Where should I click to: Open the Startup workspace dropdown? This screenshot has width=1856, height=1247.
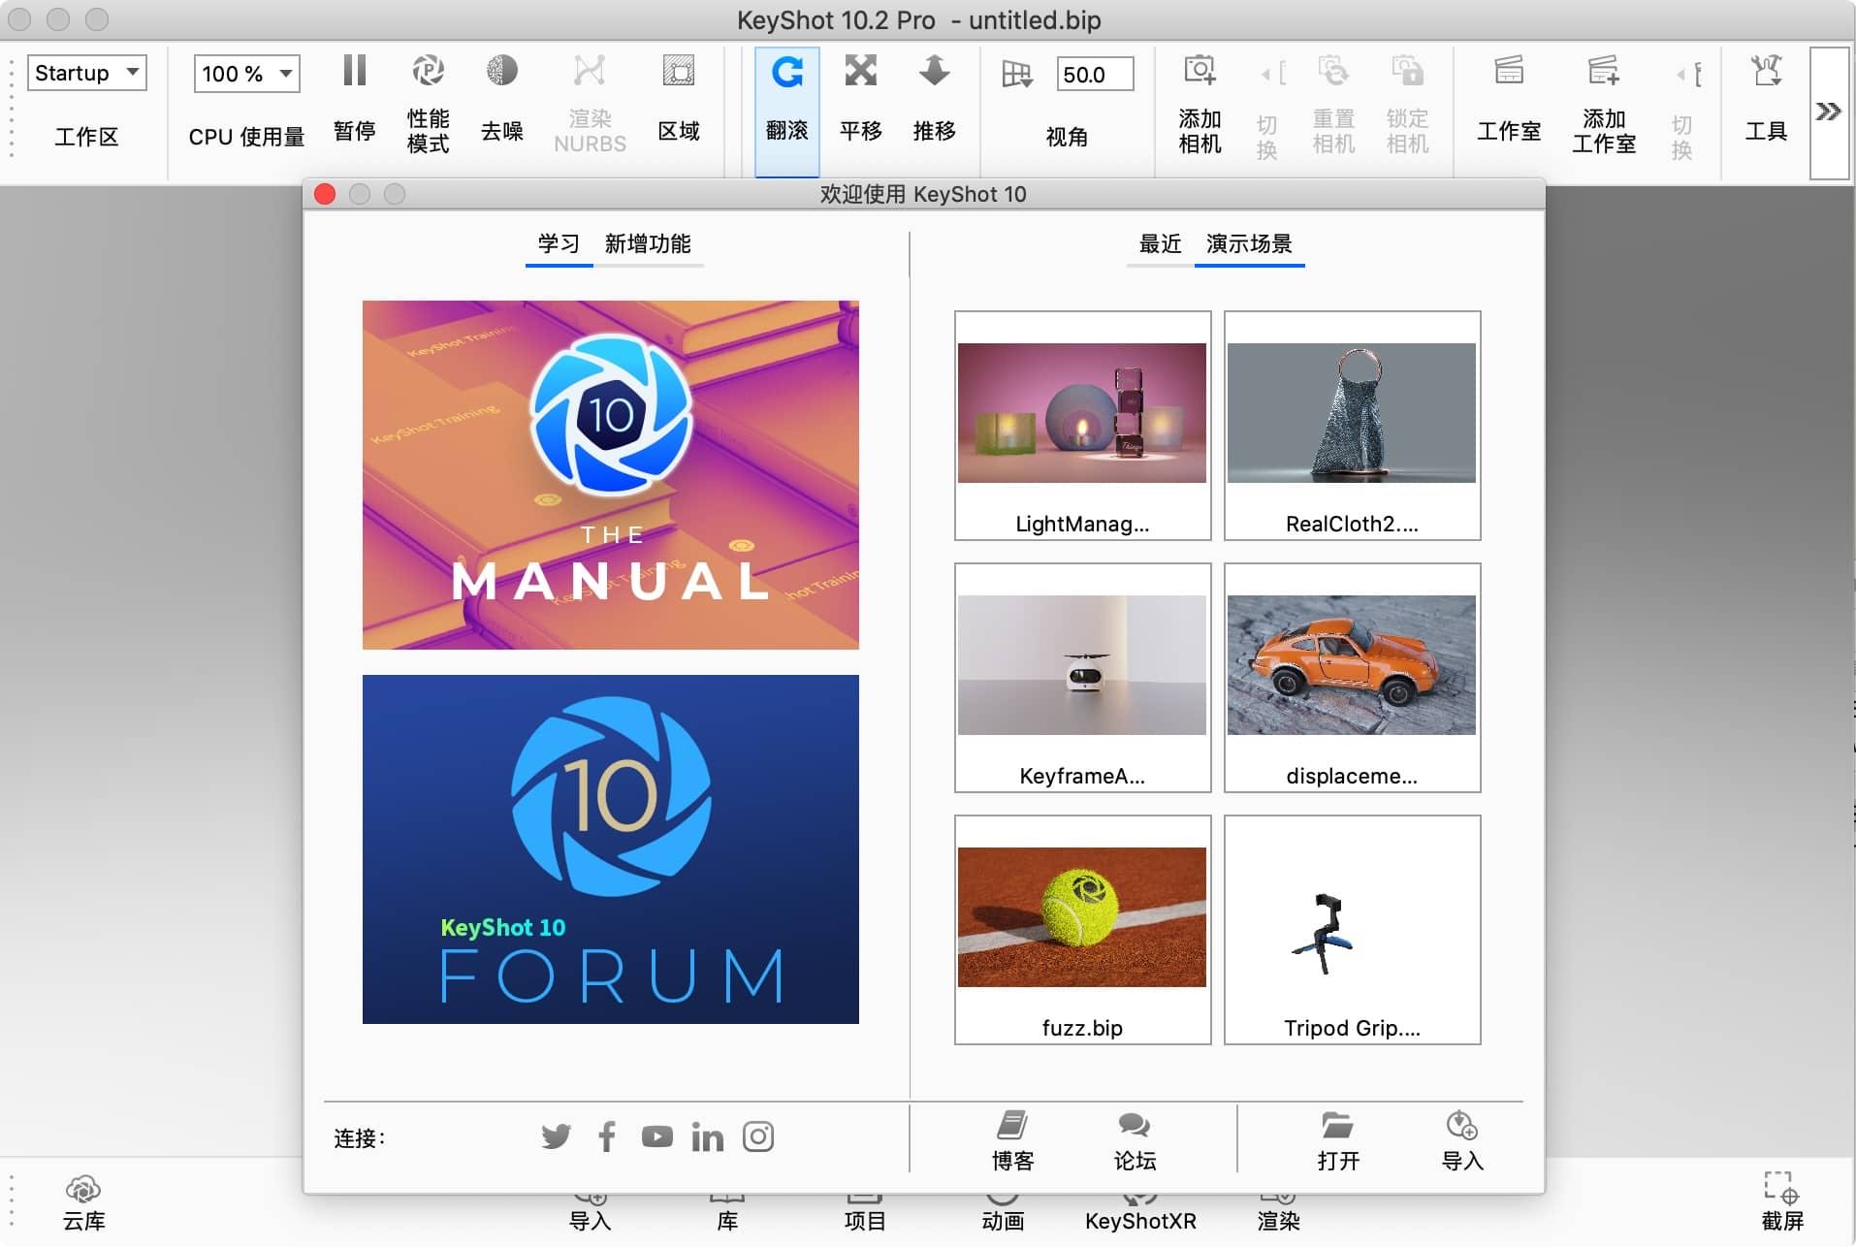click(x=86, y=73)
